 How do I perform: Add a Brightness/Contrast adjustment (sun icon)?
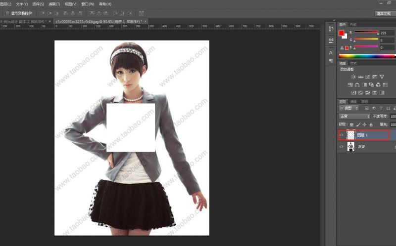(353, 77)
